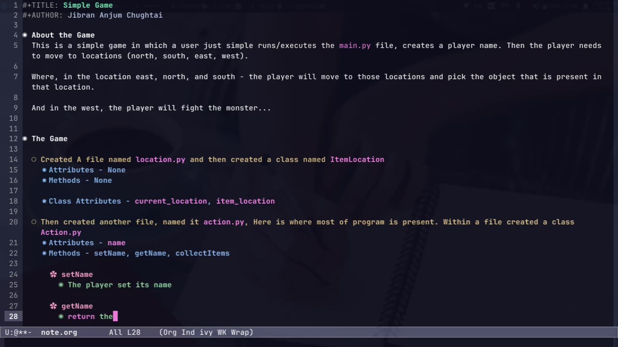Click the setName heading text

pos(77,274)
